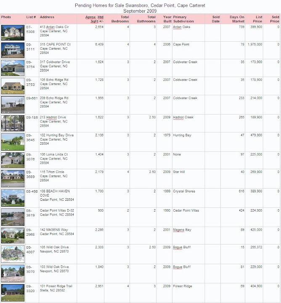This screenshot has width=281, height=303.
Task: Open photo for 108 Beach Haven Cove
Action: click(x=13, y=198)
